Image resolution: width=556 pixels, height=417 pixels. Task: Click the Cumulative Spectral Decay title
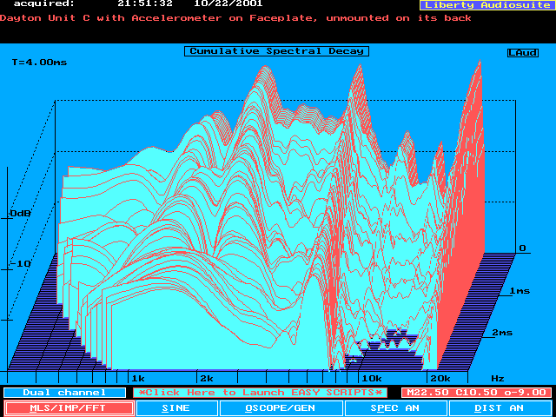(x=276, y=51)
